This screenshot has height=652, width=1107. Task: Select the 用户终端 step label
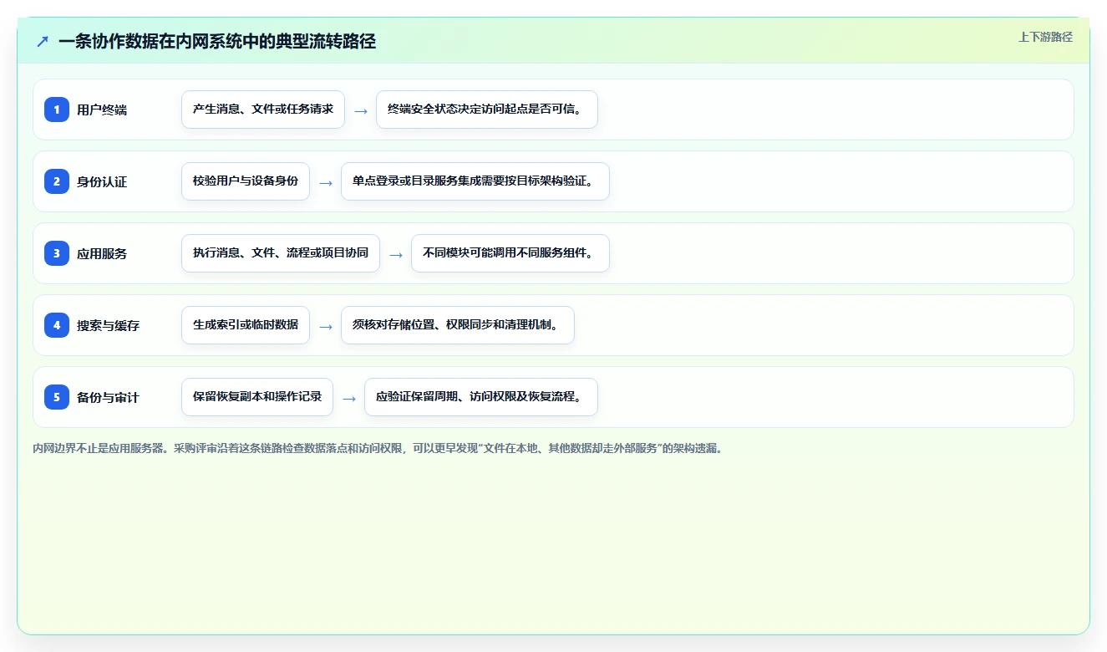click(x=102, y=110)
